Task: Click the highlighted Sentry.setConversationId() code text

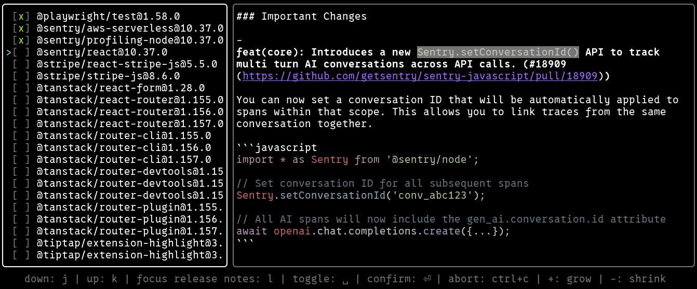Action: [498, 52]
